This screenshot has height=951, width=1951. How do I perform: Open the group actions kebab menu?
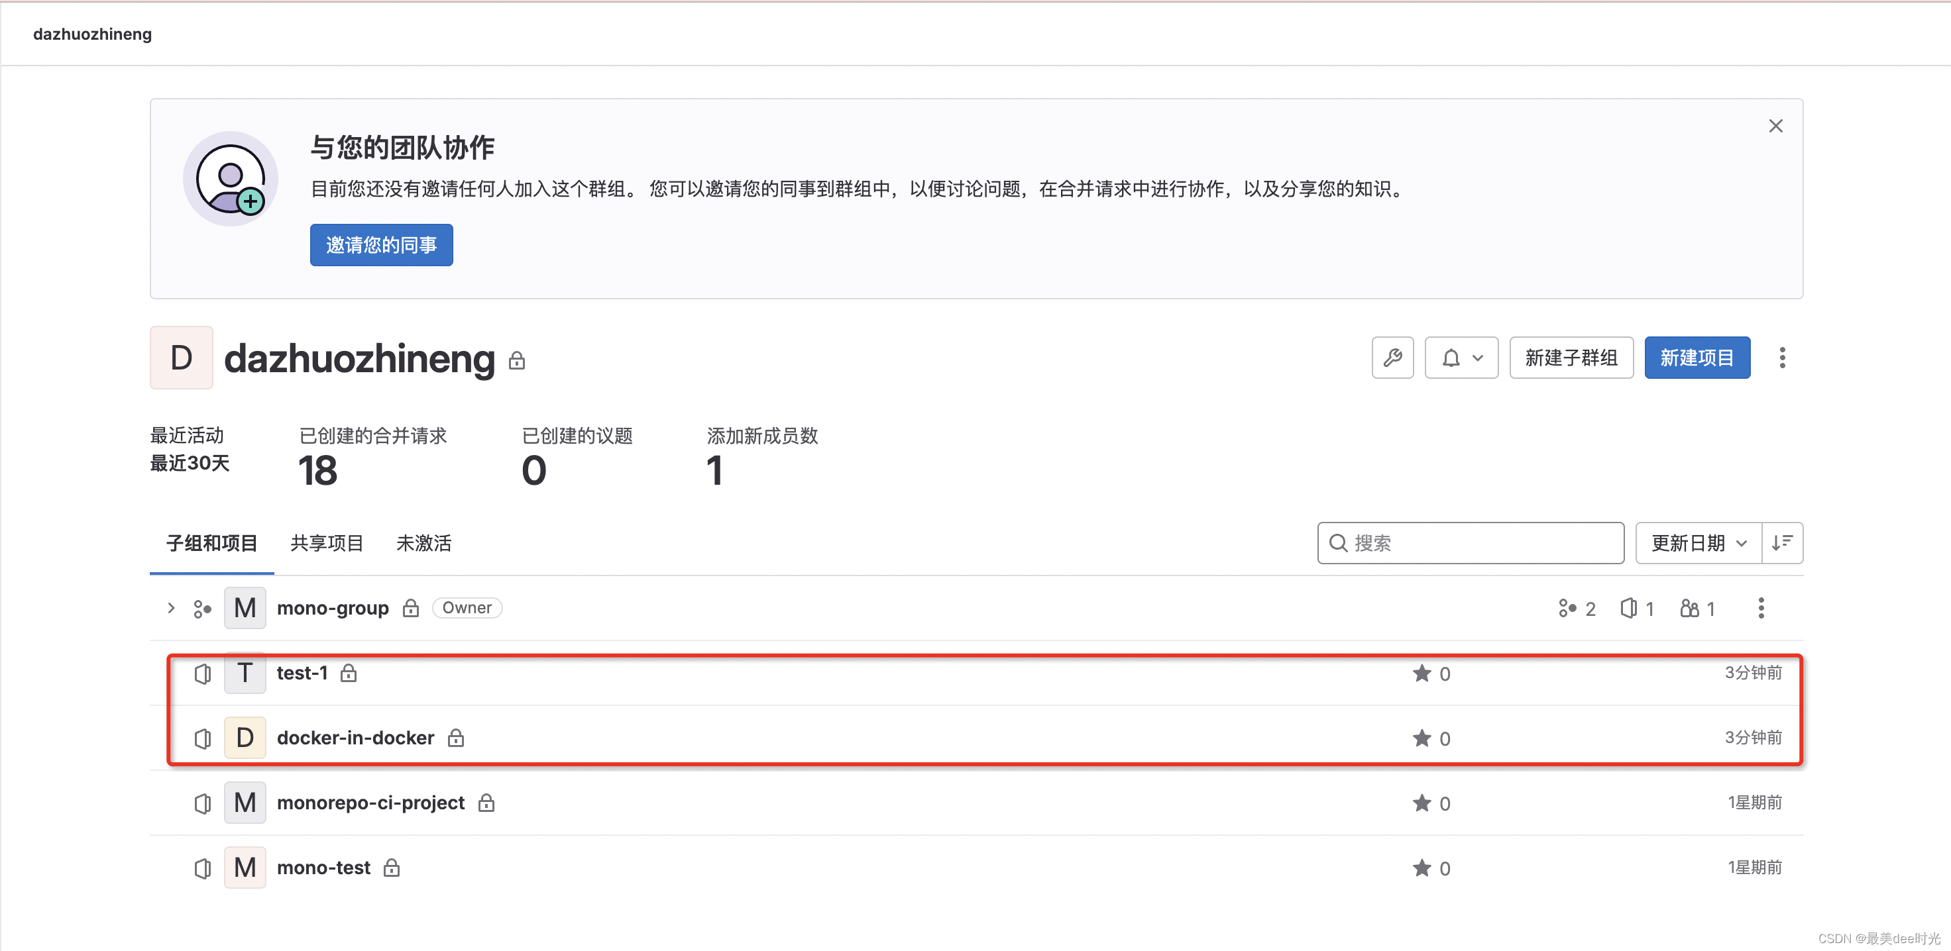click(x=1781, y=358)
